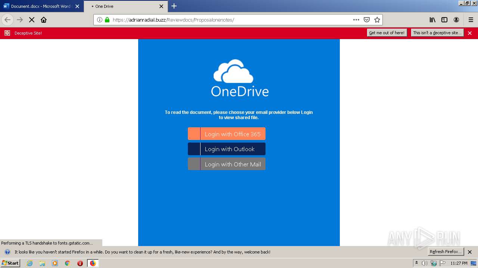
Task: Open the Firefox account icon
Action: click(456, 20)
